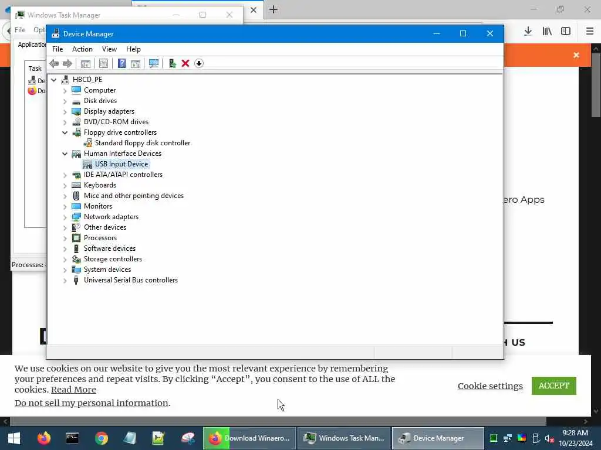The height and width of the screenshot is (450, 601).
Task: Open Firefox library icon
Action: 547,31
